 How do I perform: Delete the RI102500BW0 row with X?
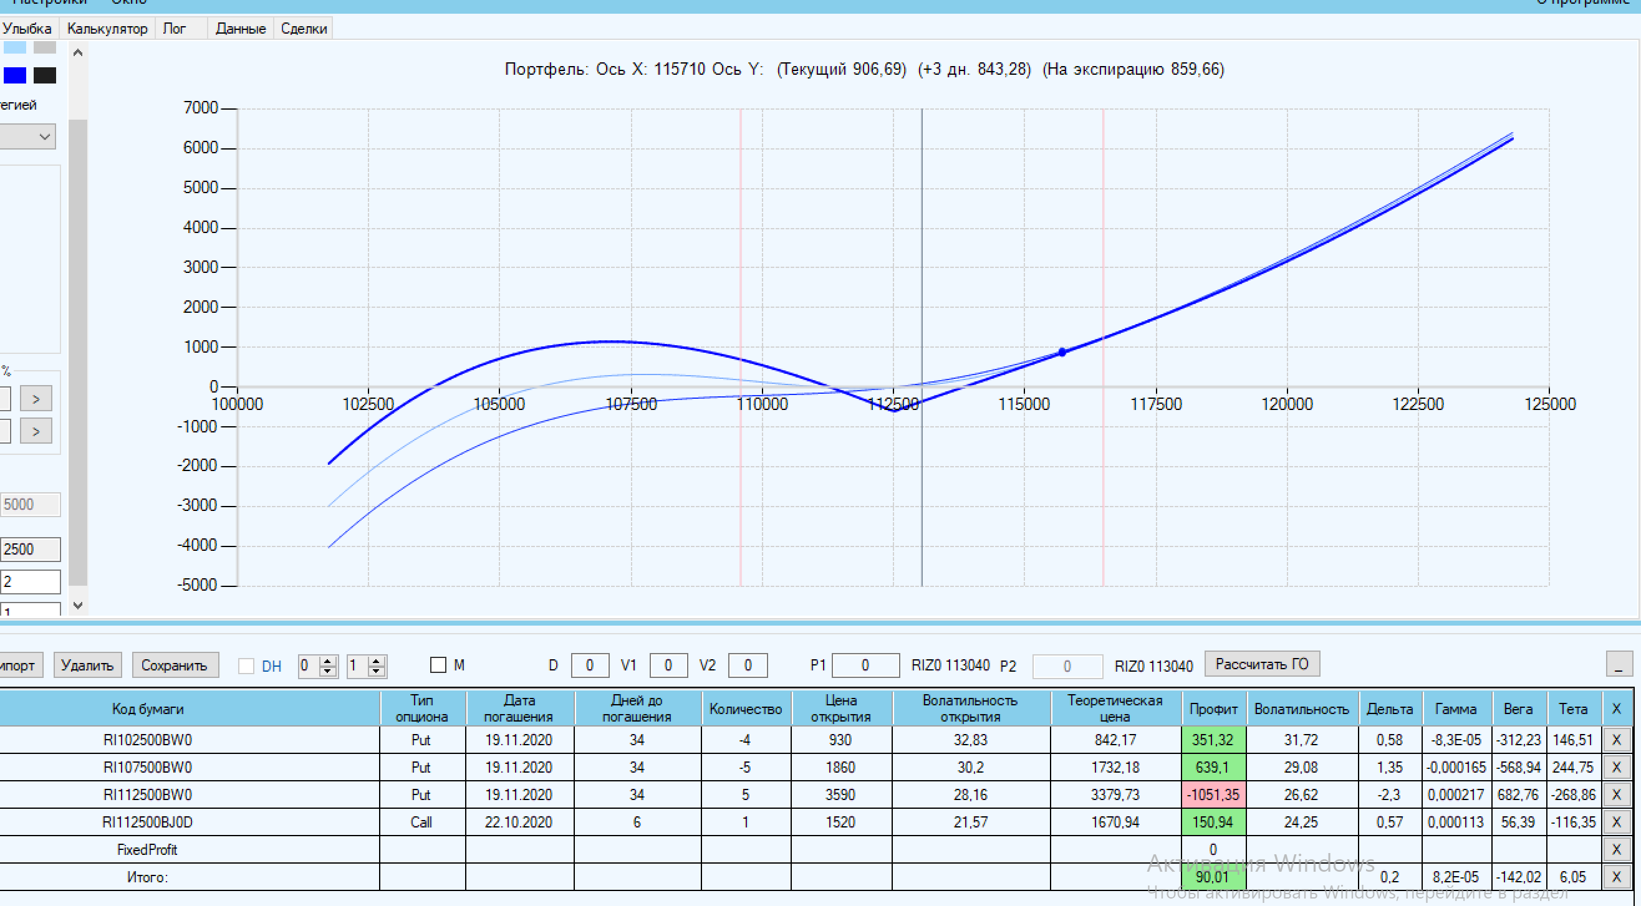(1615, 740)
